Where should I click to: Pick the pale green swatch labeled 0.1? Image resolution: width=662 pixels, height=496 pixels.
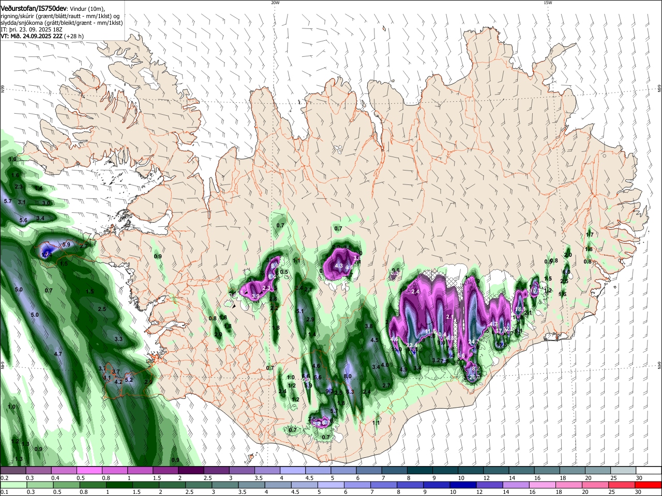[x=13, y=485]
